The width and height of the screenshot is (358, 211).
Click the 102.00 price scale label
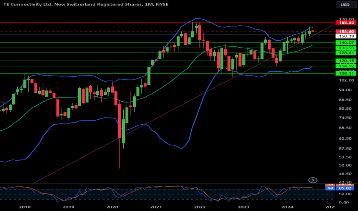pyautogui.click(x=346, y=80)
